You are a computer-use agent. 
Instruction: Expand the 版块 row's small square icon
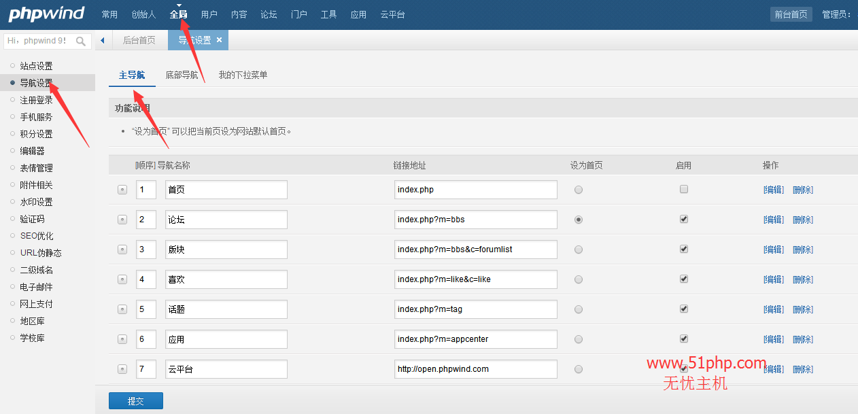(x=122, y=249)
